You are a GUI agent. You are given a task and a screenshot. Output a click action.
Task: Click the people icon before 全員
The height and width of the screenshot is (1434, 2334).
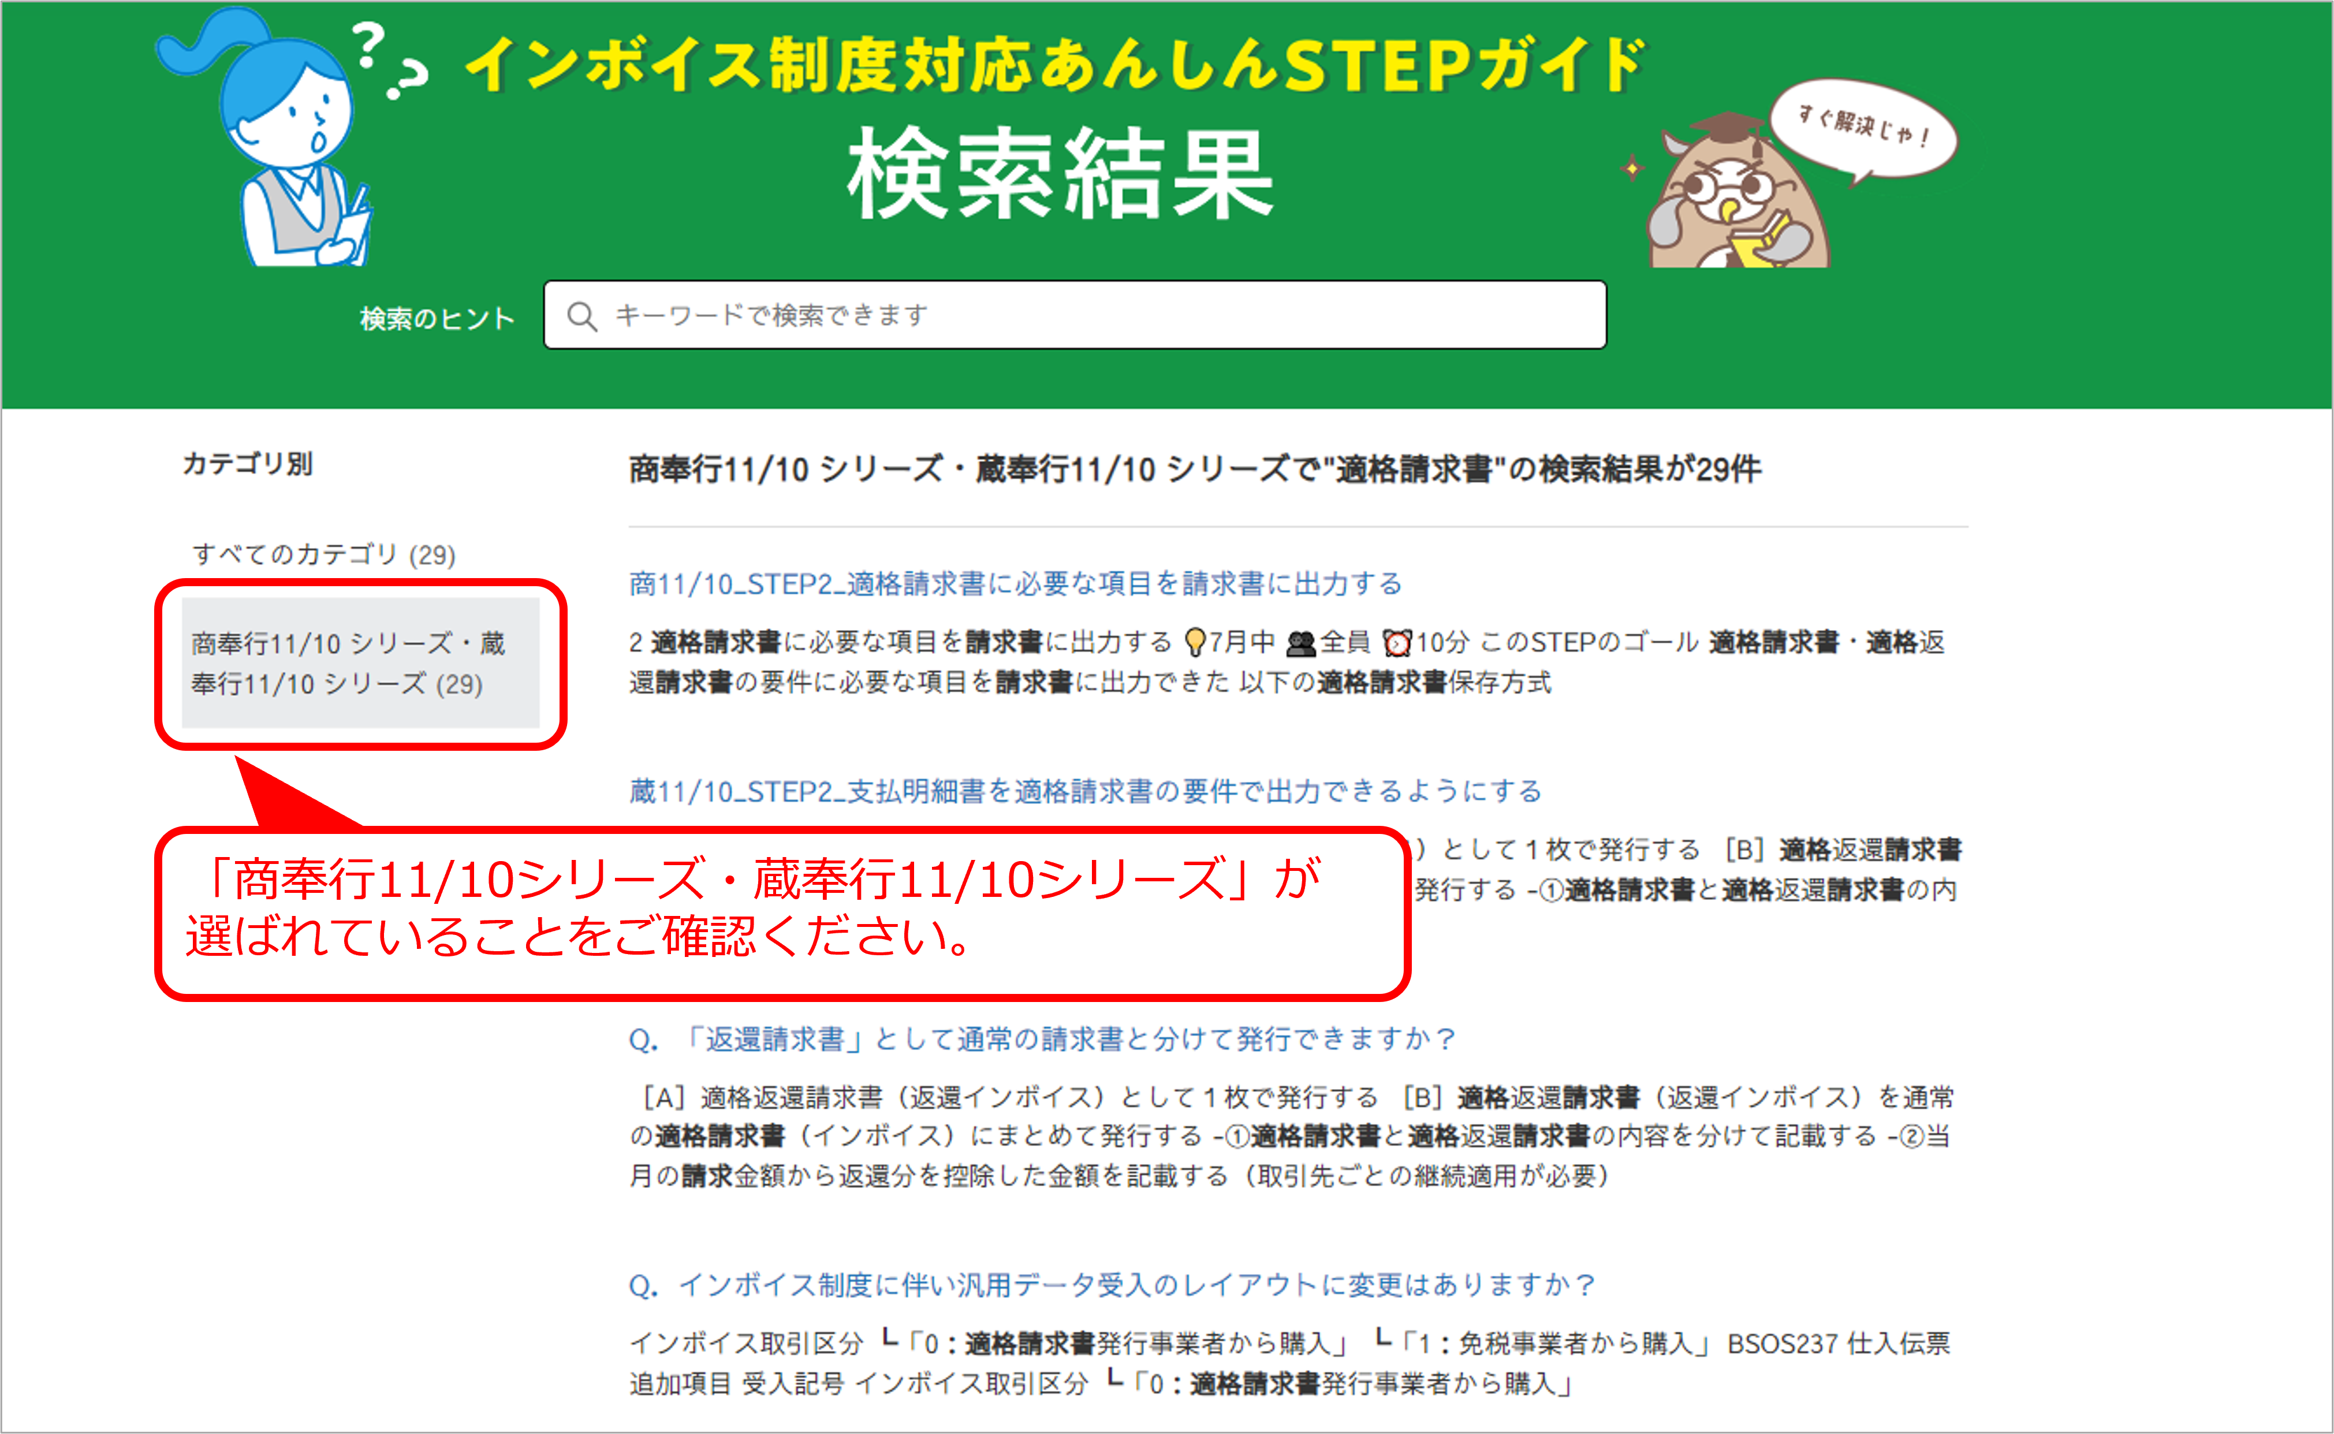[x=1302, y=644]
